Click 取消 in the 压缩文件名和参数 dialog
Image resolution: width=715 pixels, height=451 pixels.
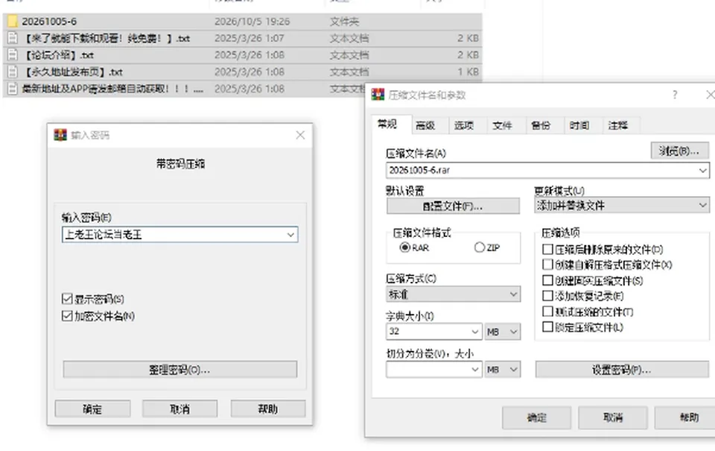click(613, 417)
